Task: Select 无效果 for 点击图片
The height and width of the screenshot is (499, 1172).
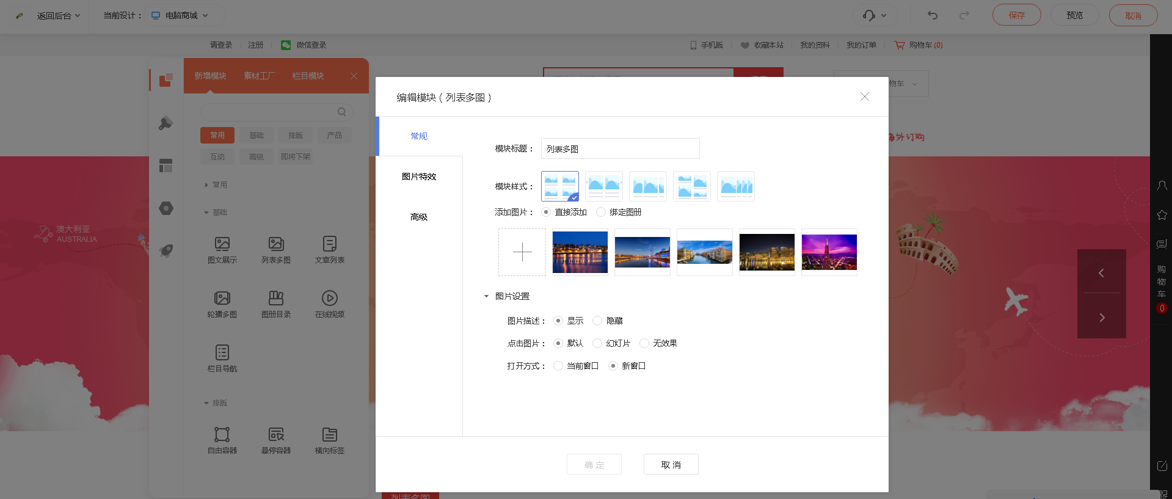Action: pos(644,343)
